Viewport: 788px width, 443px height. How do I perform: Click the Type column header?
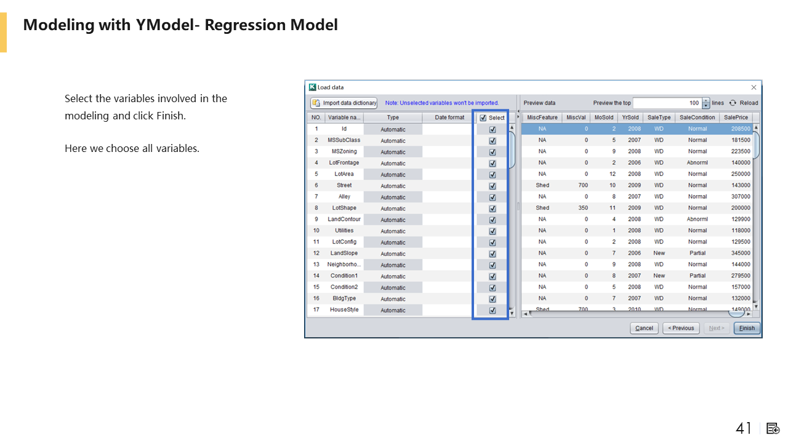[x=393, y=118]
